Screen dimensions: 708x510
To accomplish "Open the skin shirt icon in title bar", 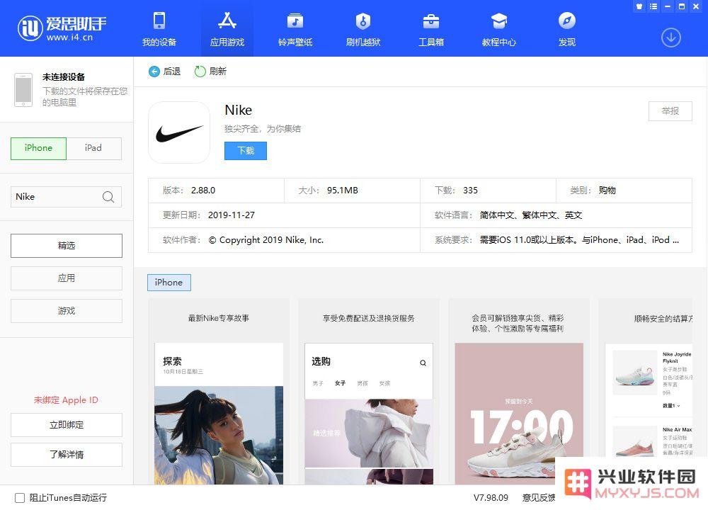I will tap(639, 6).
